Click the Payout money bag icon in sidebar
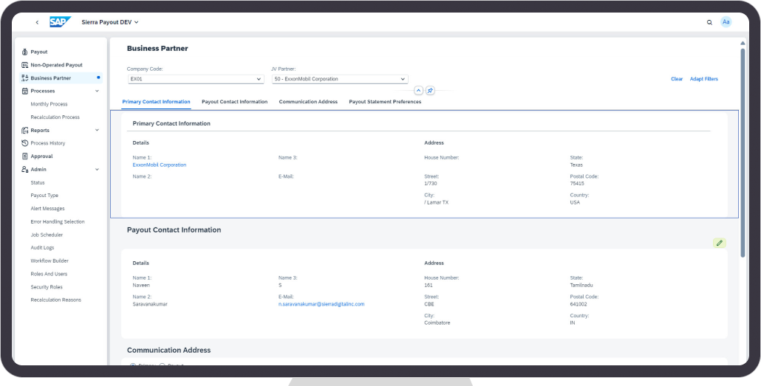761x386 pixels. [24, 52]
